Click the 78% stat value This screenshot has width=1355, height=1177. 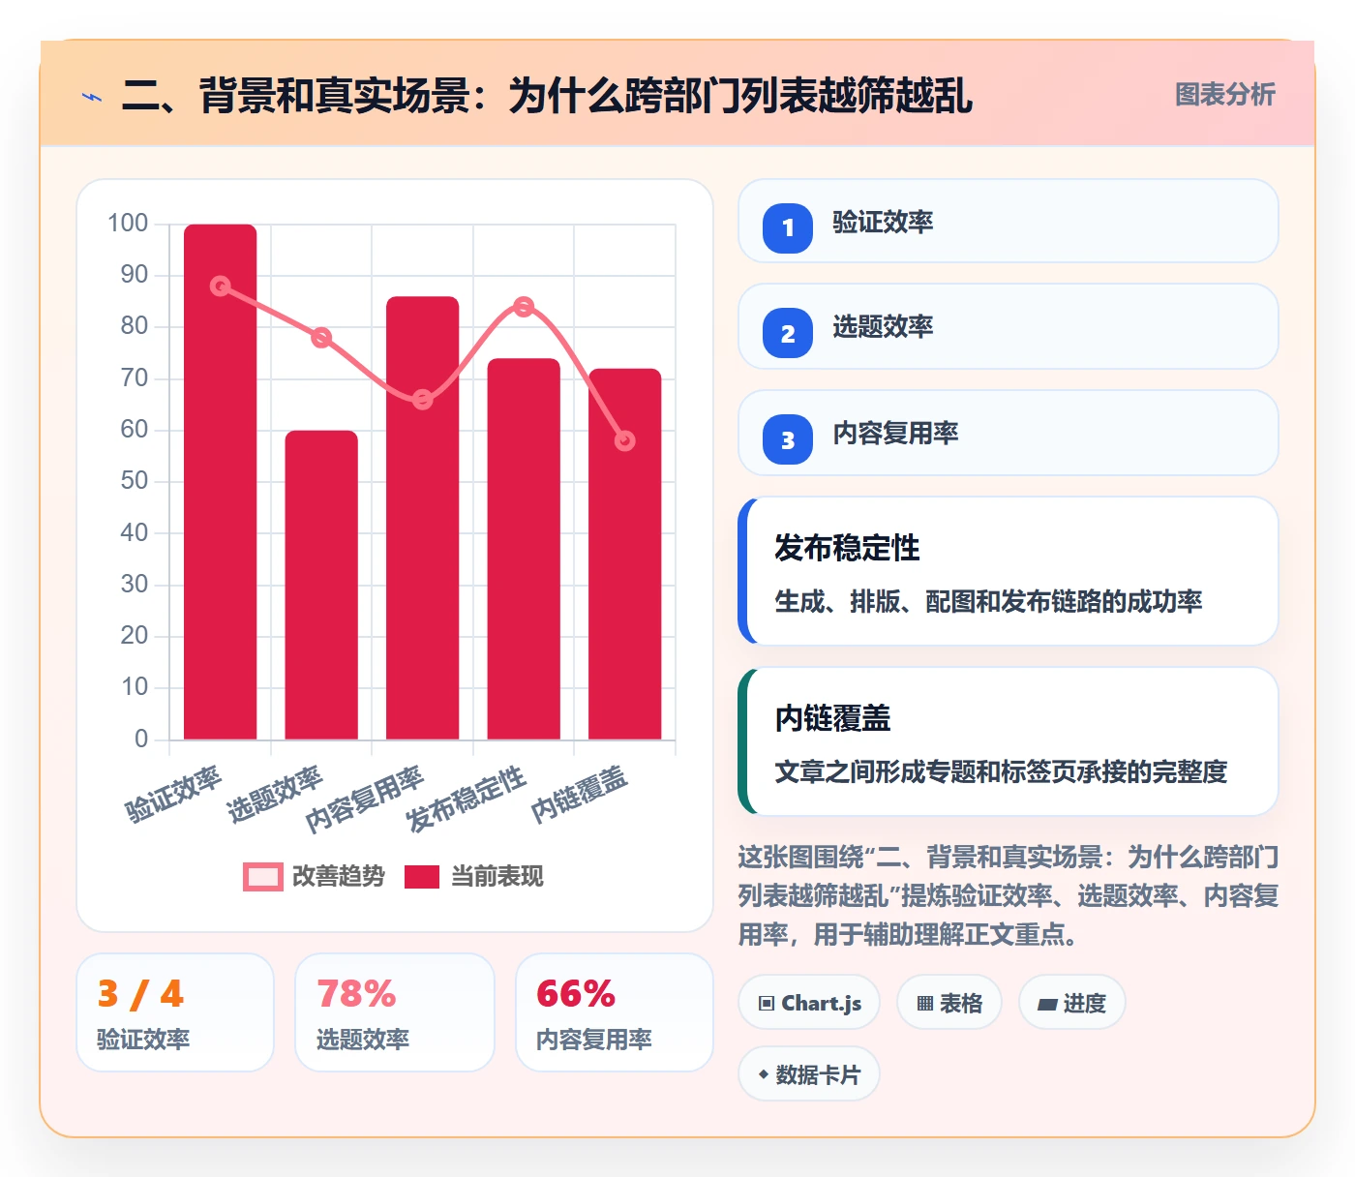tap(356, 994)
